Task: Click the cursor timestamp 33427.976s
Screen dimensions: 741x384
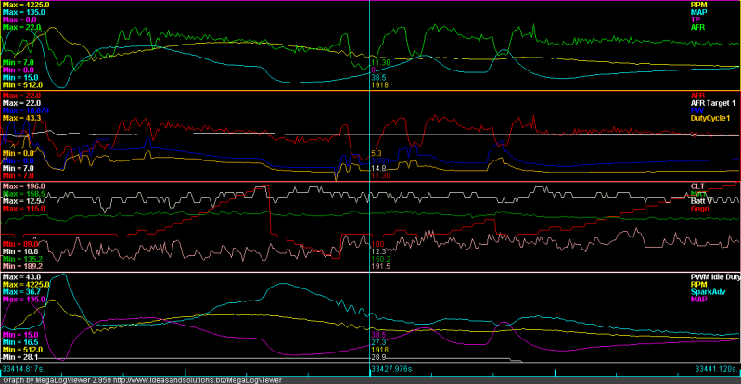Action: [390, 368]
